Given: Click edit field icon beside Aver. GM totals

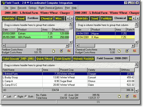Looking at the screenshot, I should tap(127, 96).
